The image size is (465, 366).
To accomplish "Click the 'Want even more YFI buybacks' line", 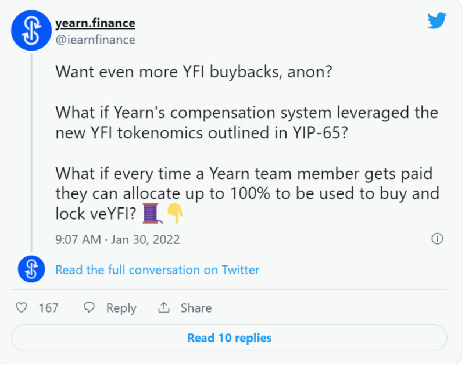I will (x=194, y=71).
